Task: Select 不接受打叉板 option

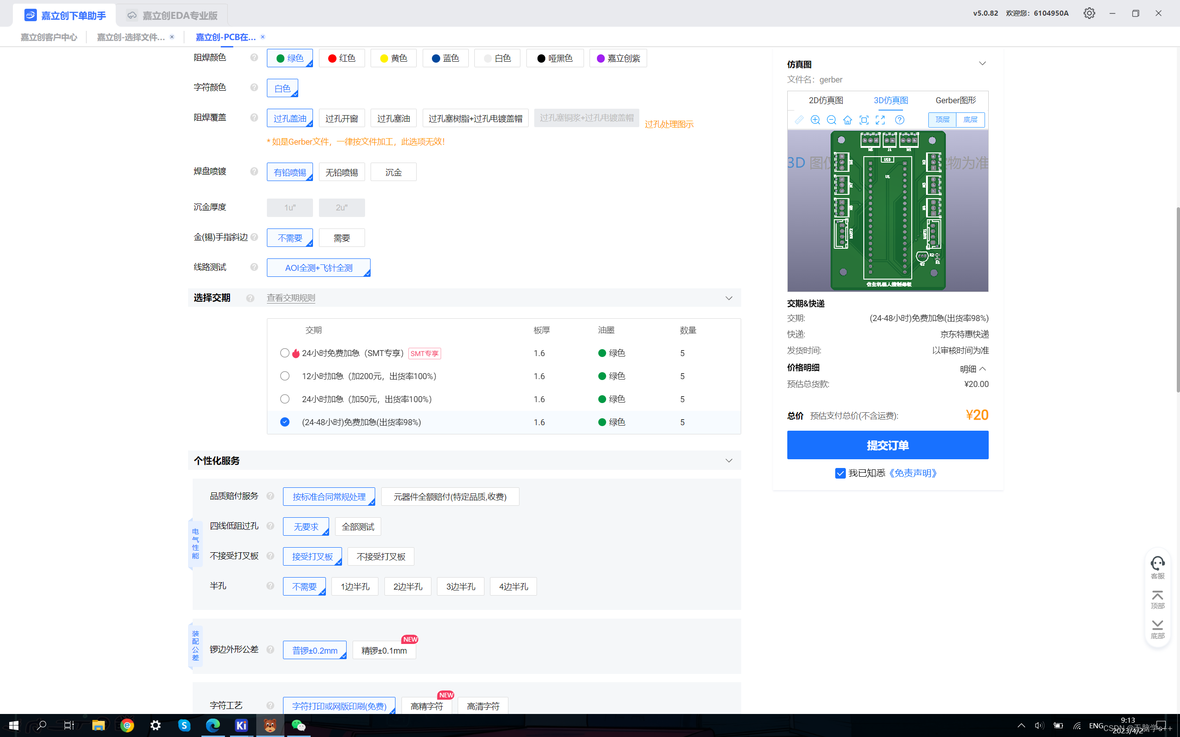Action: tap(381, 556)
